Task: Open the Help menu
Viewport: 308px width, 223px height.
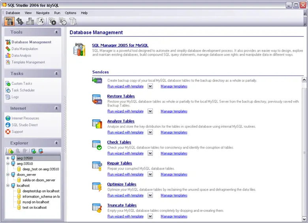Action: tap(84, 13)
